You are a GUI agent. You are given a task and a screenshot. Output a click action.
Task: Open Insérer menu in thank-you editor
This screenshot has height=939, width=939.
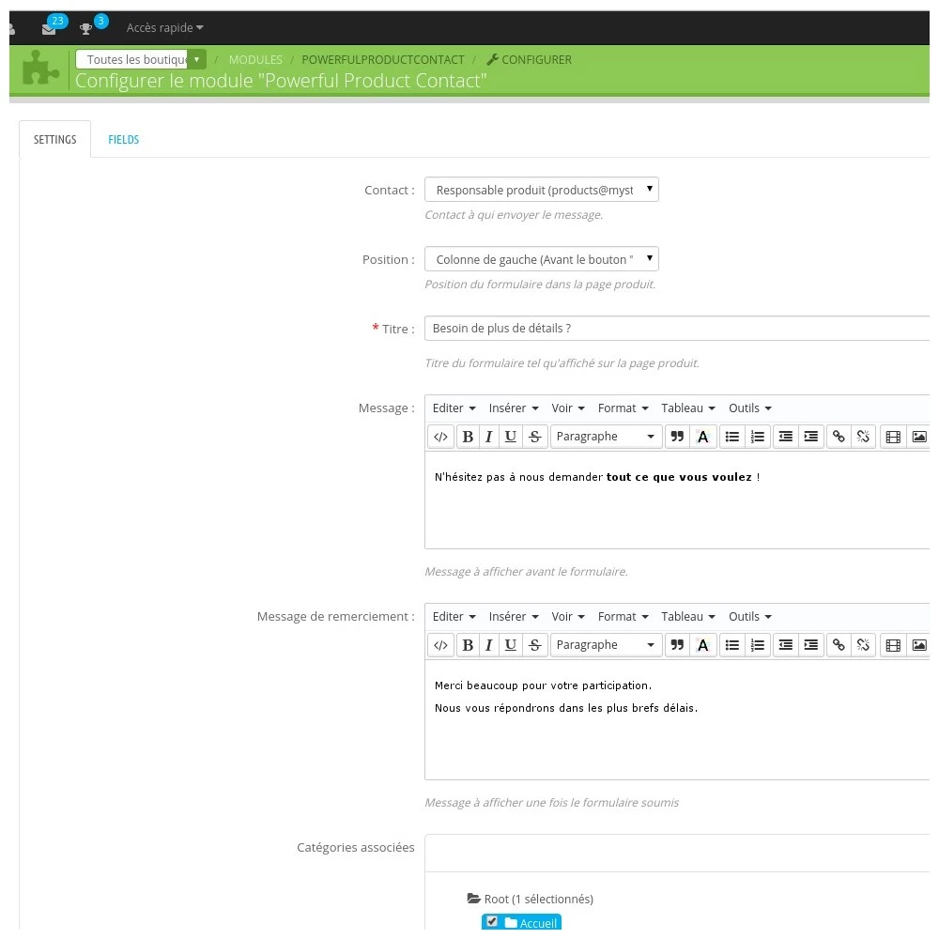(x=514, y=616)
